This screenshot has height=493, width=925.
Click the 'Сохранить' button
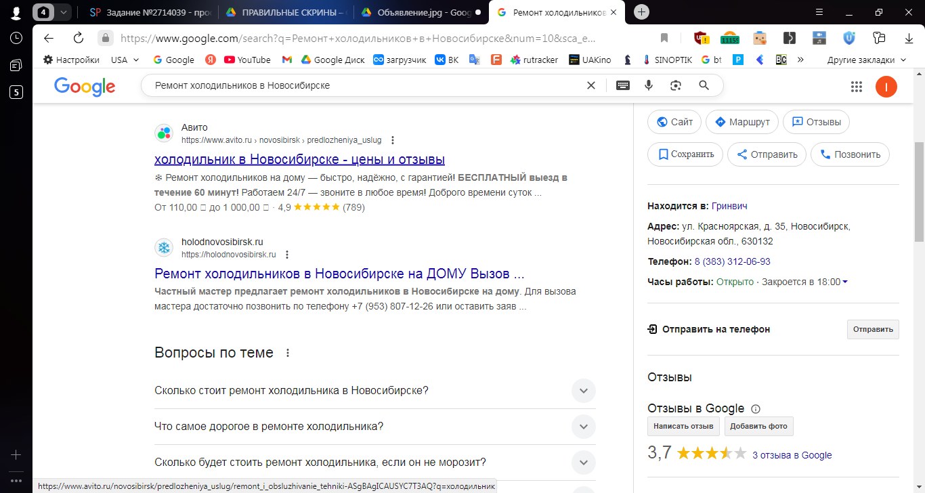pyautogui.click(x=685, y=154)
